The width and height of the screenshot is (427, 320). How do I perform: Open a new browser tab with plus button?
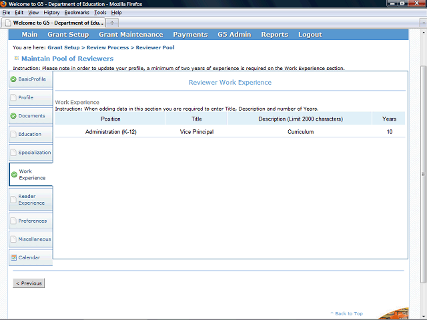point(112,23)
